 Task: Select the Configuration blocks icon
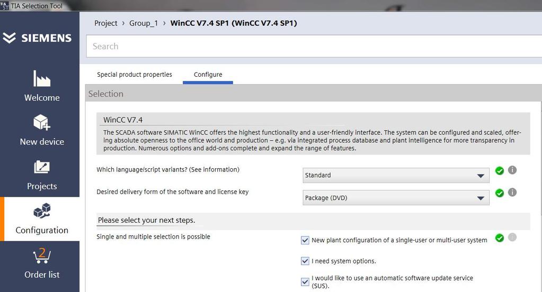(42, 211)
